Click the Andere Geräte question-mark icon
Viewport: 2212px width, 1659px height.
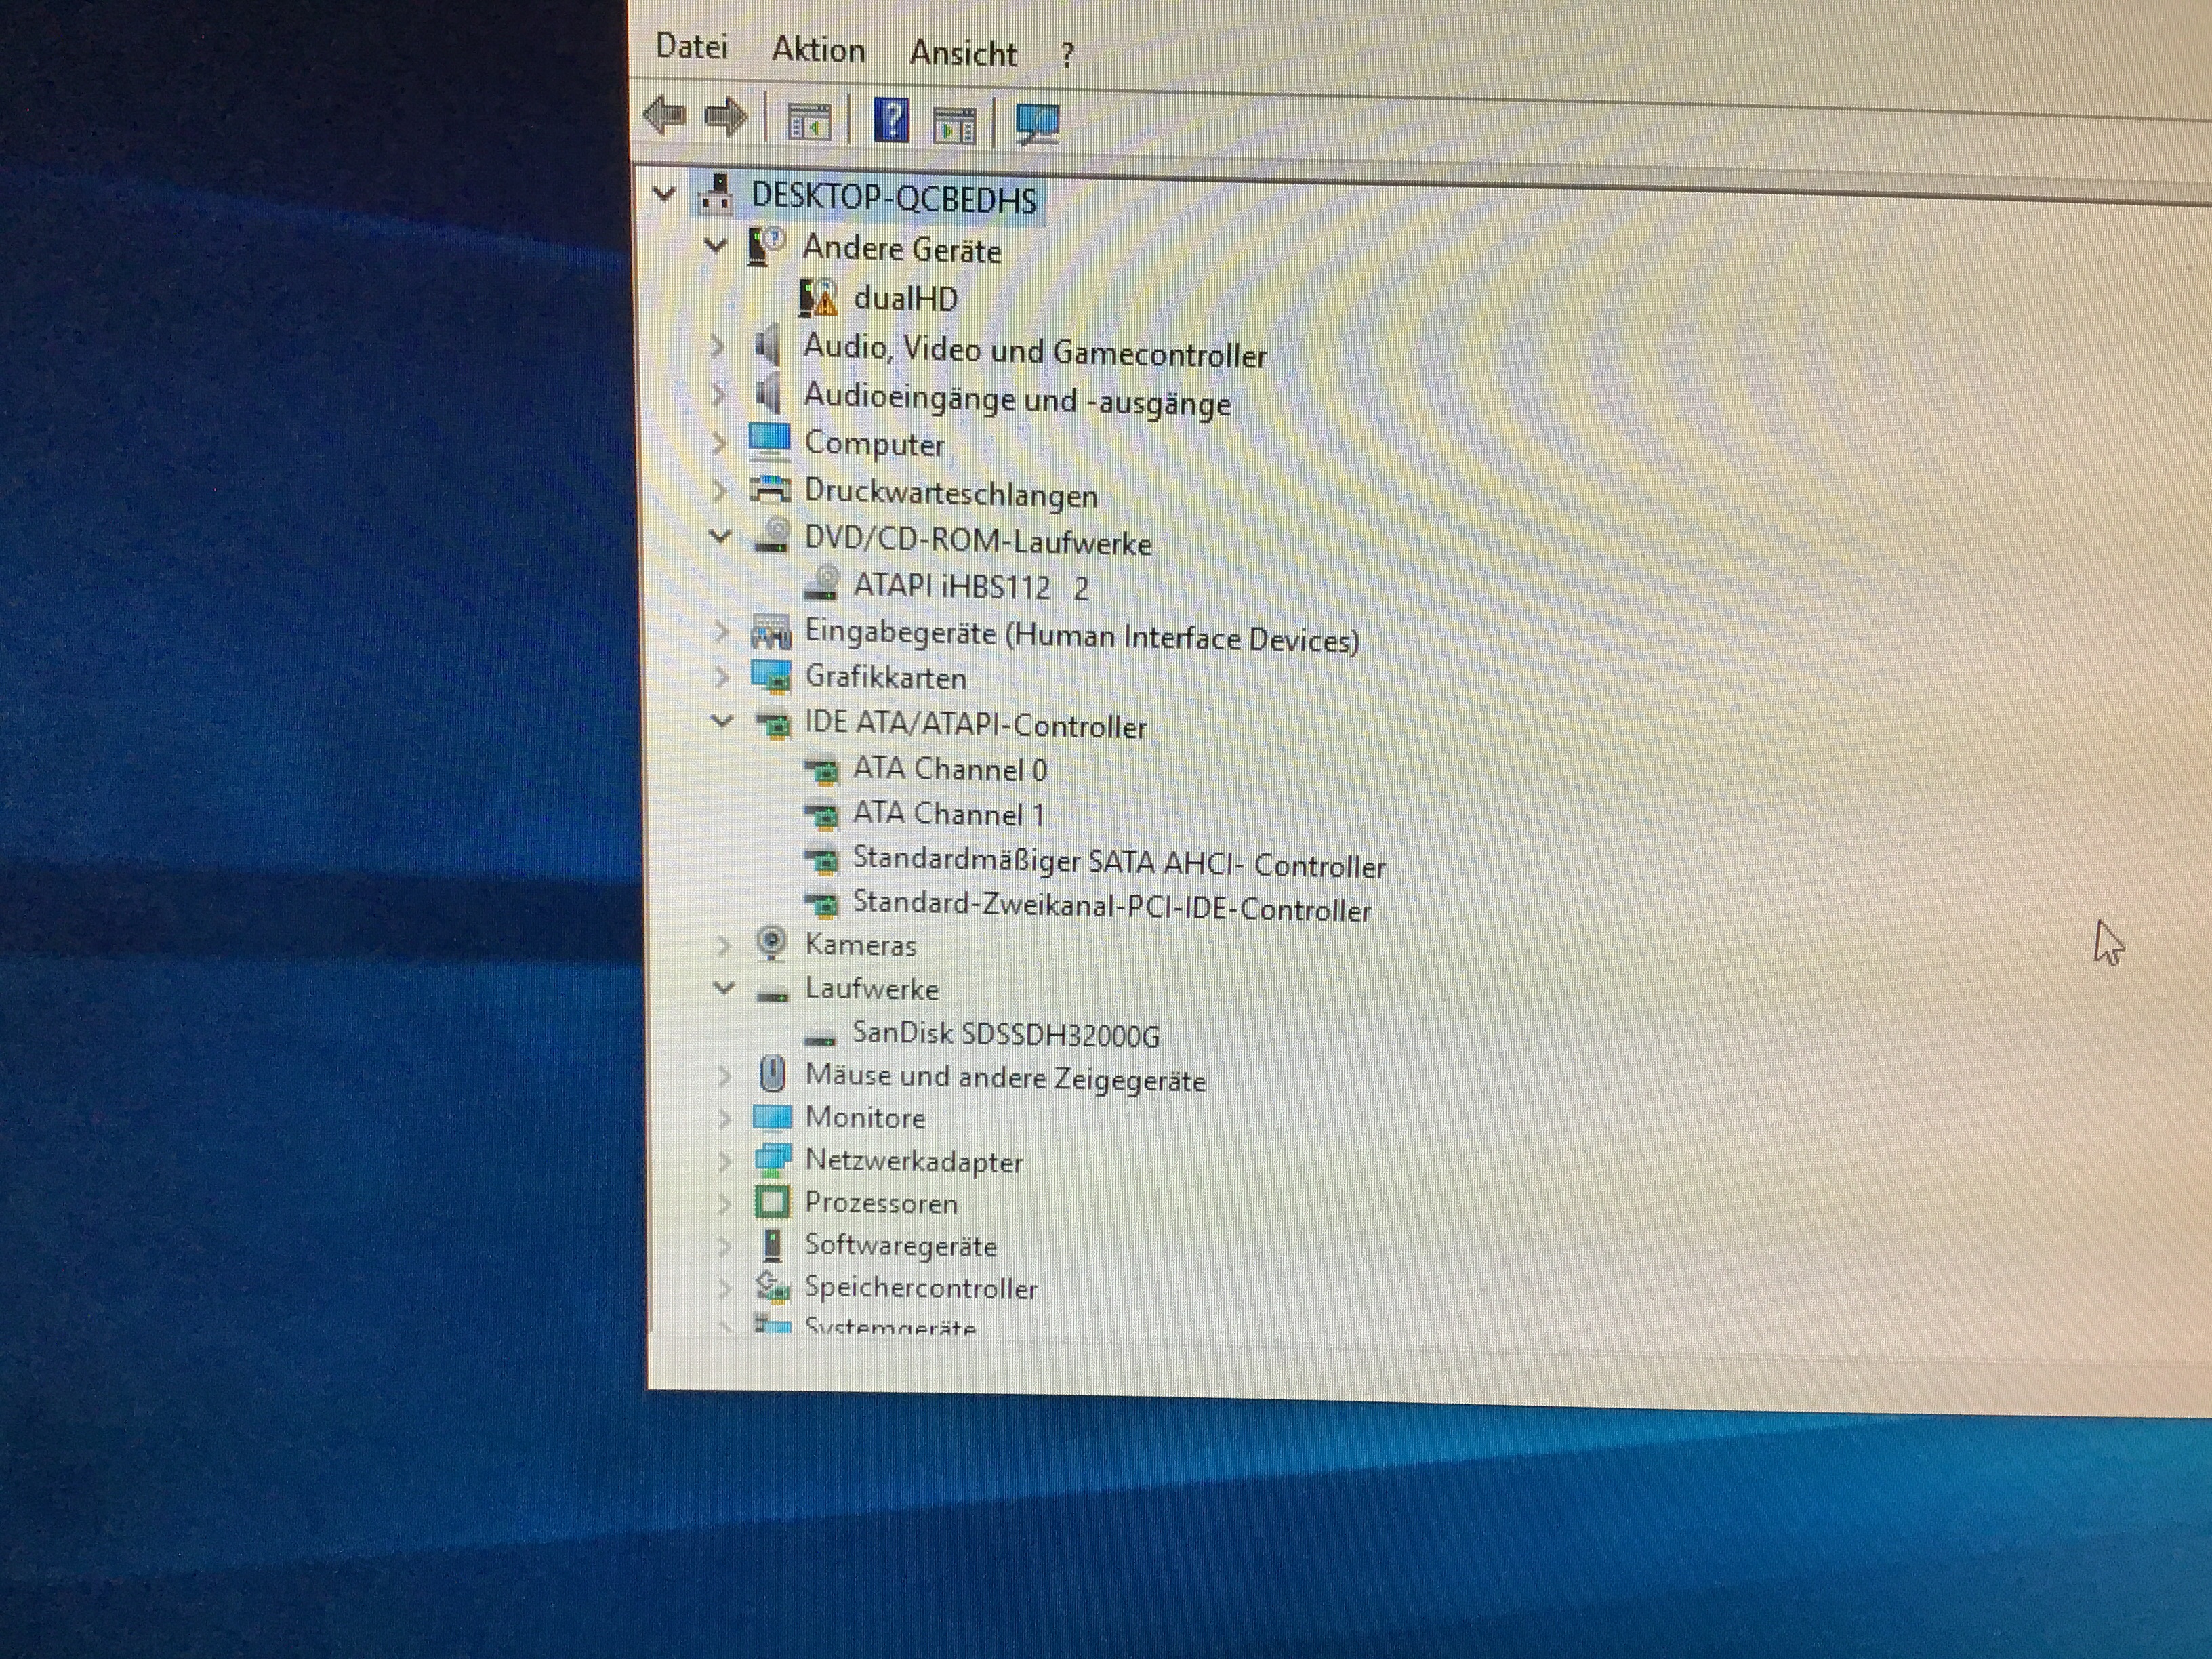point(767,245)
